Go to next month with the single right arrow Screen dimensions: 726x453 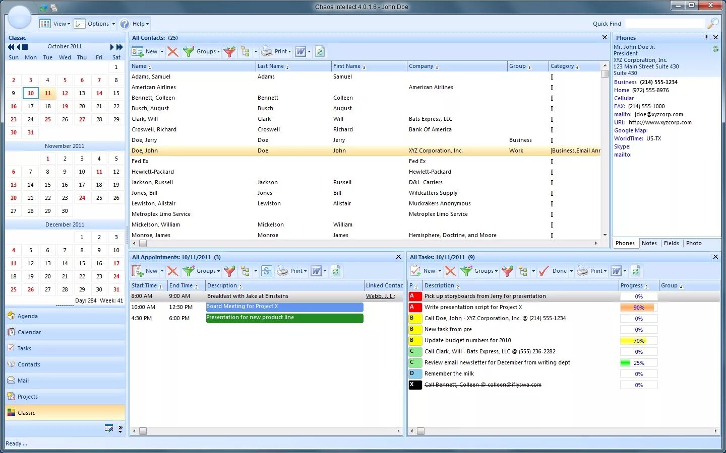point(112,47)
